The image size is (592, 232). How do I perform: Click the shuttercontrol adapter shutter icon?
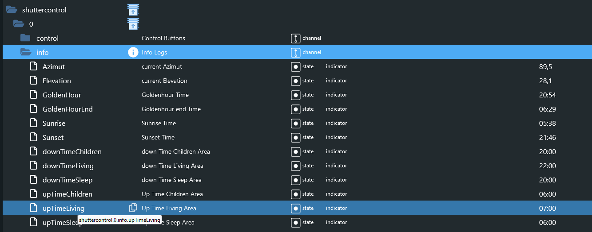133,10
